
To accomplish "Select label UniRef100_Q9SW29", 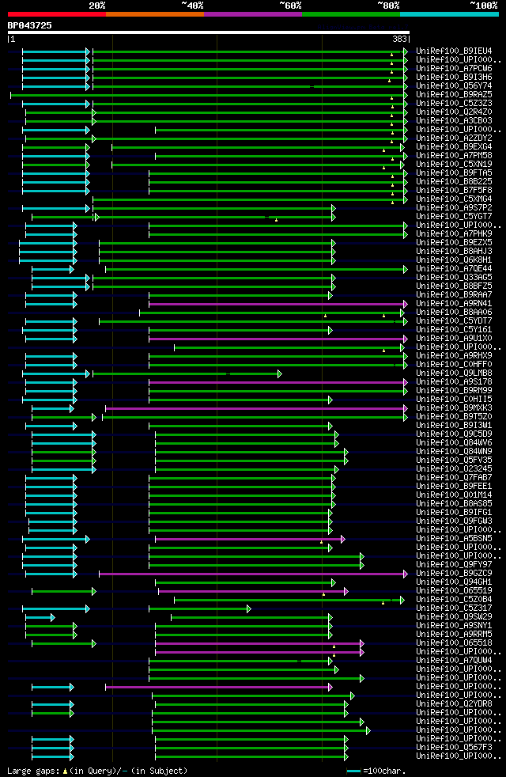I will coord(454,617).
